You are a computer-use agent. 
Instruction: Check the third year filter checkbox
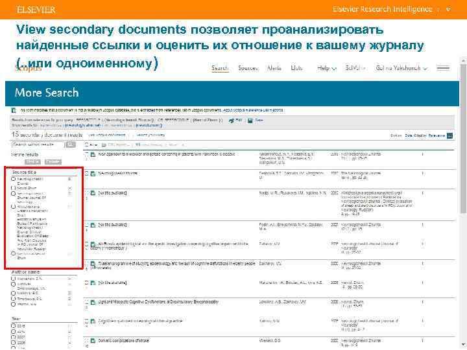click(14, 337)
